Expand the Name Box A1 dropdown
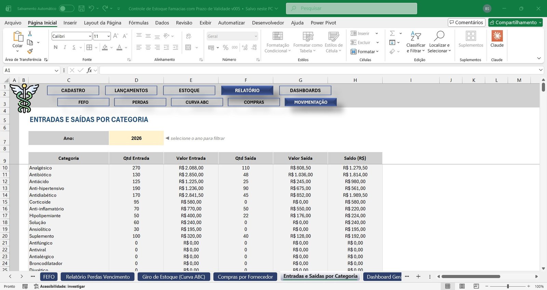The width and height of the screenshot is (547, 290). pos(56,70)
